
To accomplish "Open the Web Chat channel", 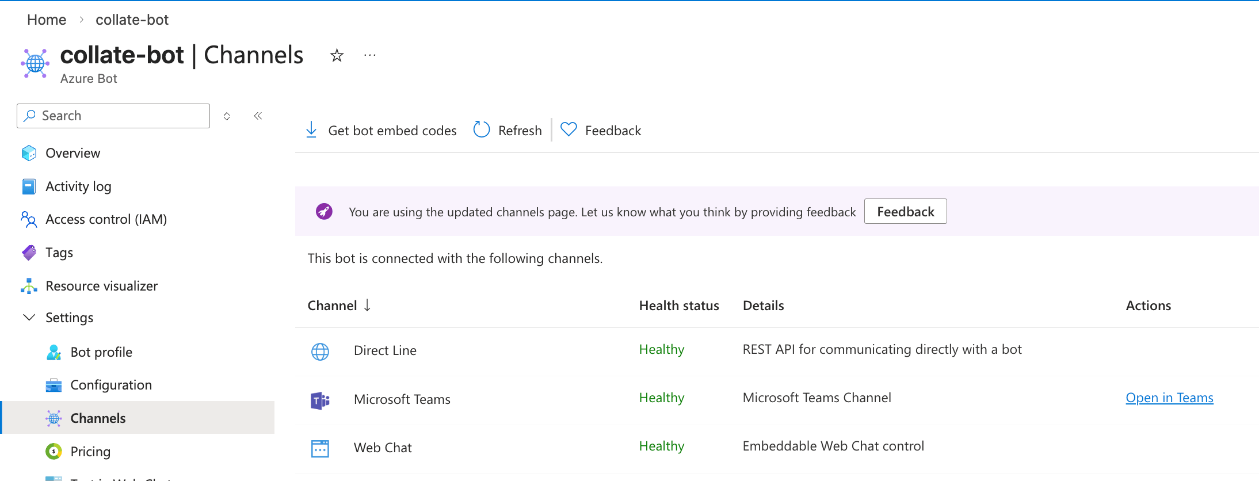I will click(383, 448).
